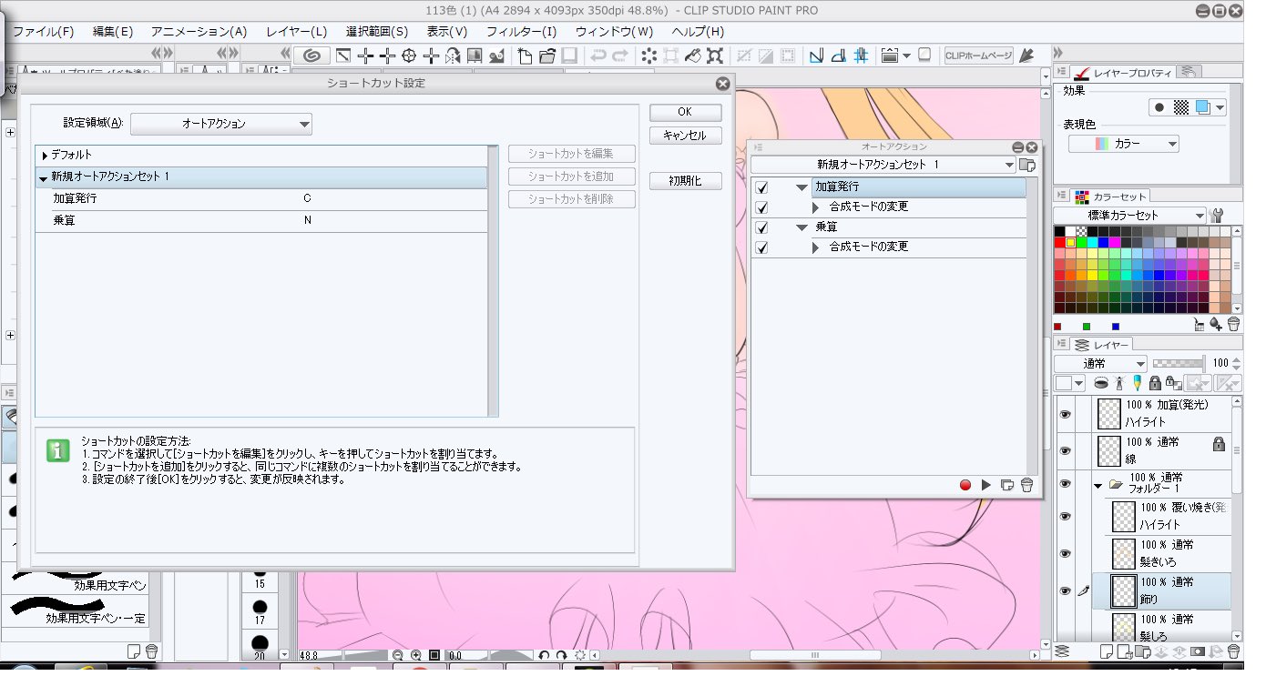Hide the 線 layer
1266x686 pixels.
(1066, 450)
